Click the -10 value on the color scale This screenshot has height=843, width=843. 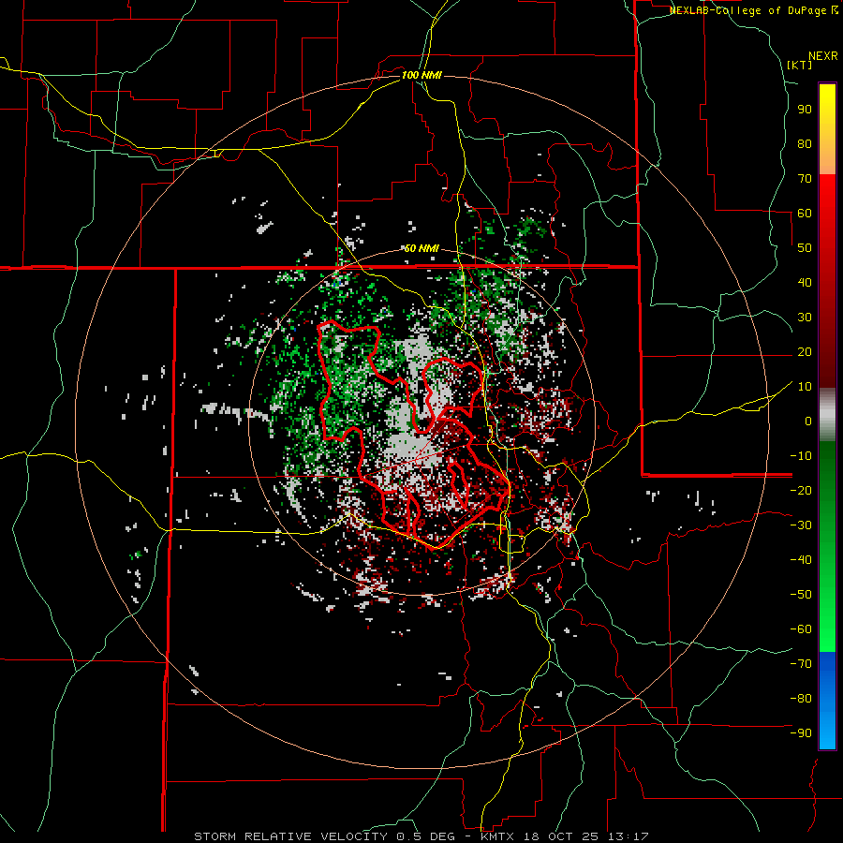coord(801,456)
